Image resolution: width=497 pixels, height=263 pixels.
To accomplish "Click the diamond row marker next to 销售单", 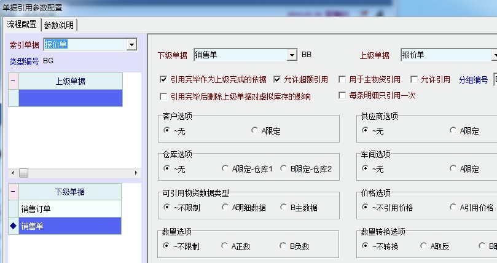I will (x=13, y=226).
